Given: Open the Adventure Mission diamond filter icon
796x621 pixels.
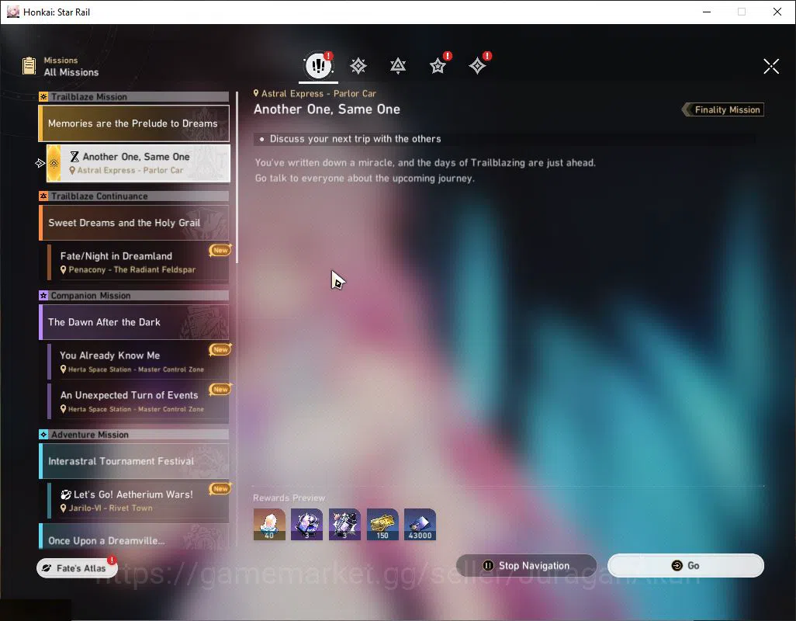Looking at the screenshot, I should [x=477, y=65].
